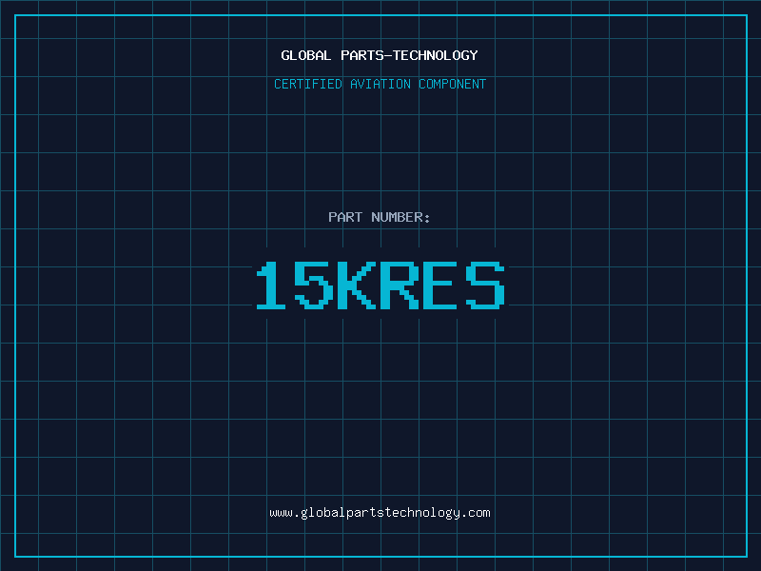Click the letter E in the part number
Screen dimensions: 761x571
[x=443, y=285]
